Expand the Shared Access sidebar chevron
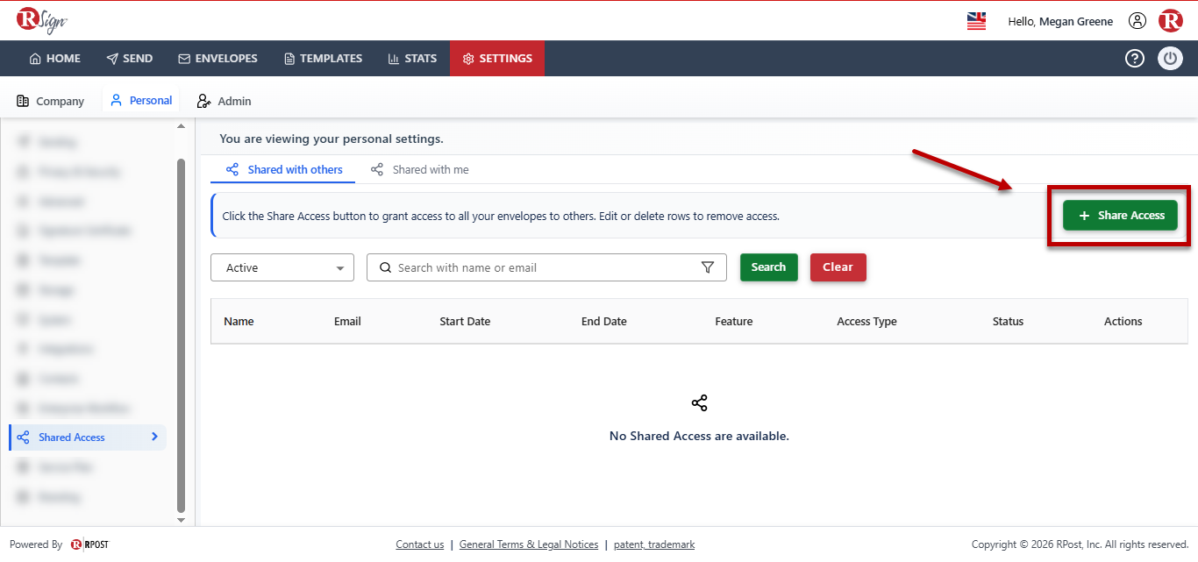The width and height of the screenshot is (1198, 562). point(154,437)
